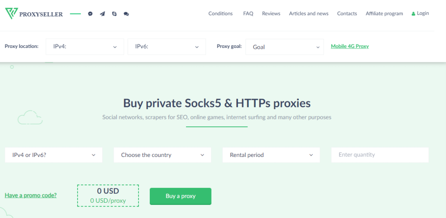Open the Facebook Messenger contact icon

[x=90, y=14]
